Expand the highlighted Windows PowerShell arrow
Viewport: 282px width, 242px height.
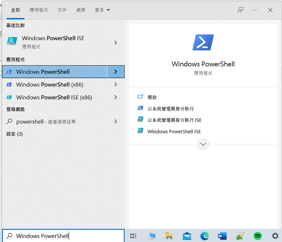point(116,72)
